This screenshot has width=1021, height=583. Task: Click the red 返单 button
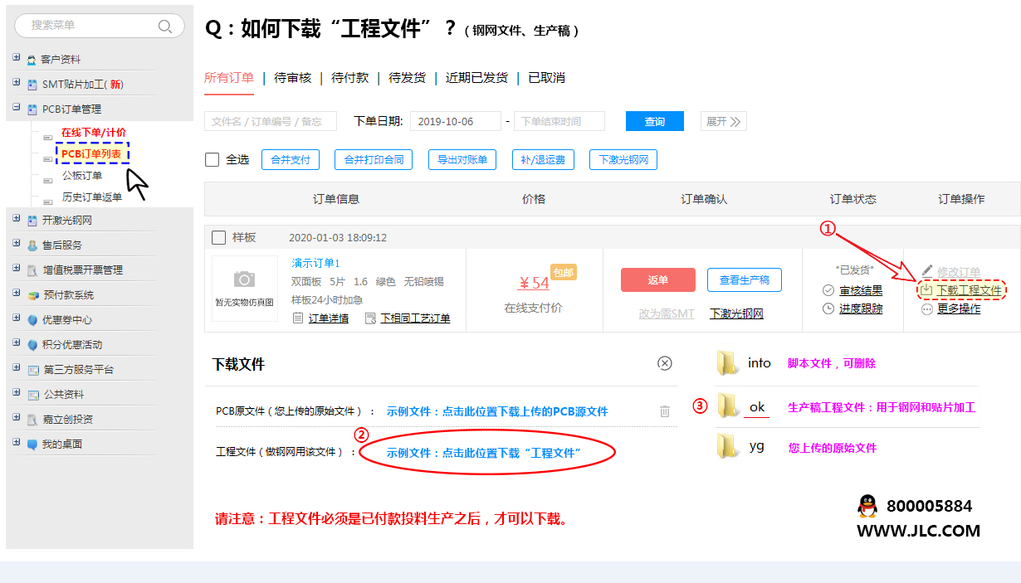point(657,280)
